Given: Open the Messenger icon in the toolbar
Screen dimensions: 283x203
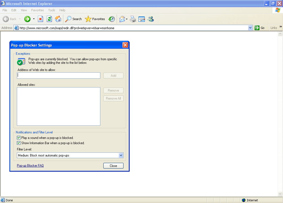Looking at the screenshot, I should tap(151, 19).
